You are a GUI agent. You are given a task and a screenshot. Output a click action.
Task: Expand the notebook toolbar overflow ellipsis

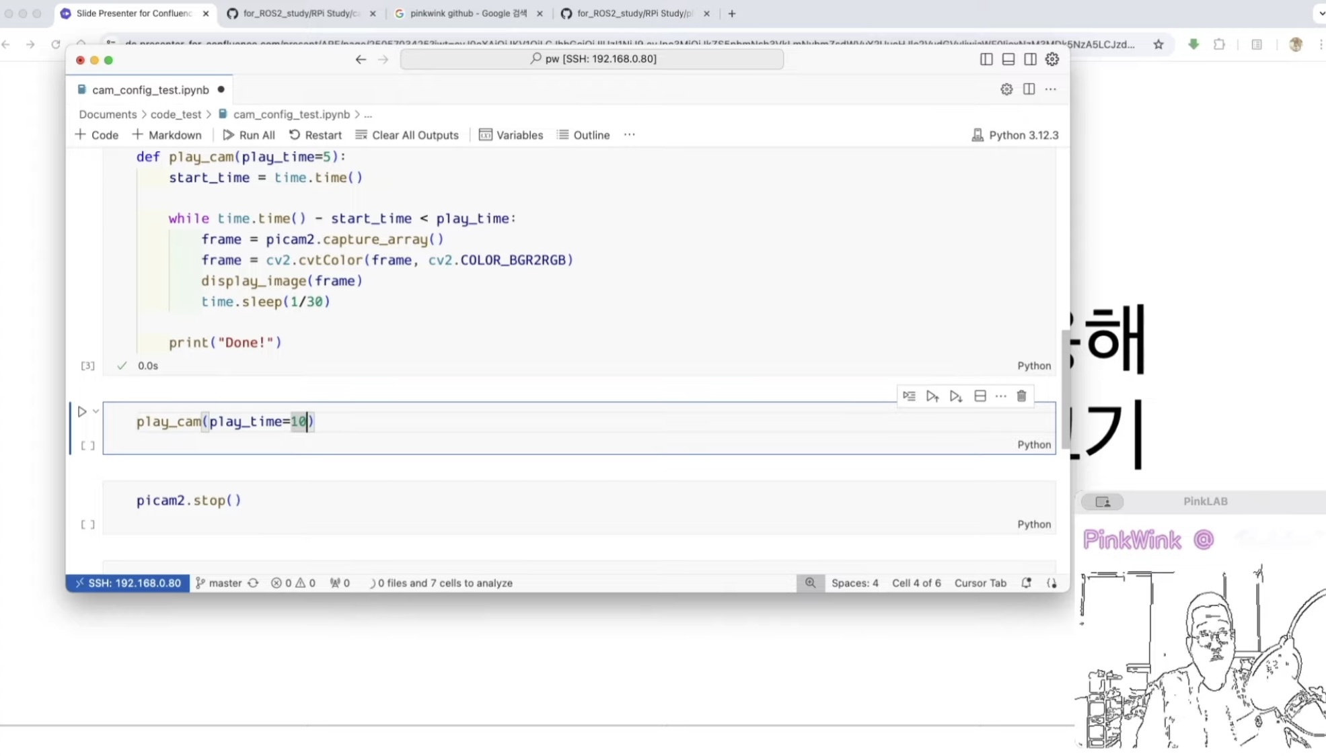629,134
